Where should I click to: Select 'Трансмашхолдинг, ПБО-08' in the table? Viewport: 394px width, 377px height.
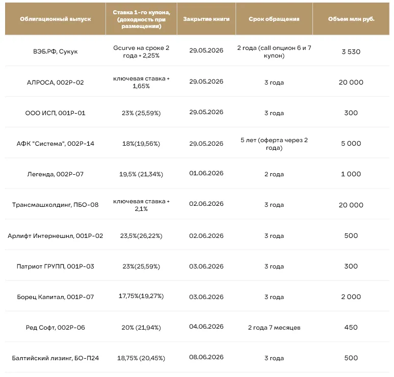55,205
